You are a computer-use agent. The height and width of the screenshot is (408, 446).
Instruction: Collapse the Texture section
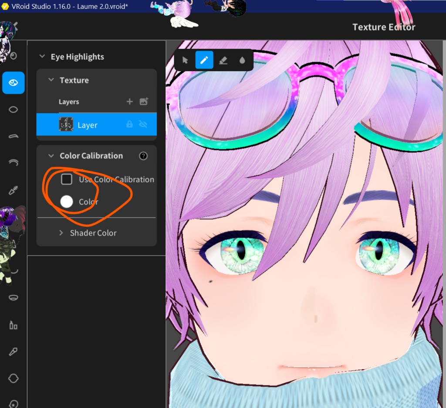click(51, 80)
